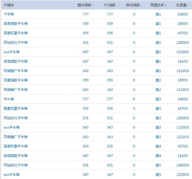Viewport: 192px width, 179px height.
Task: Open keyword 网站优化千牛帮 ranked 第1
Action: pos(16,43)
